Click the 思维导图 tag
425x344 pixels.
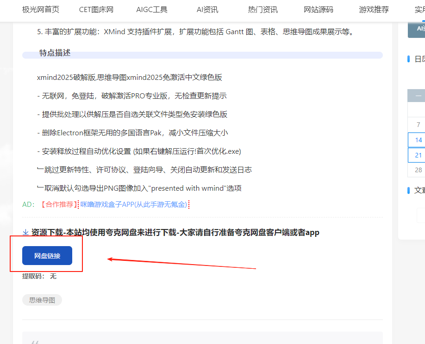[x=42, y=300]
